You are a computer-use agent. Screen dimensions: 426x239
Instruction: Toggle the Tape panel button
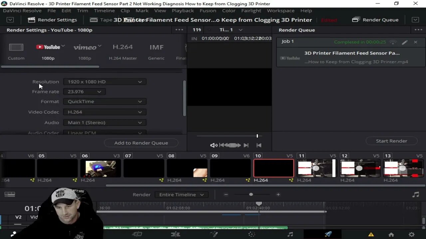coord(102,20)
